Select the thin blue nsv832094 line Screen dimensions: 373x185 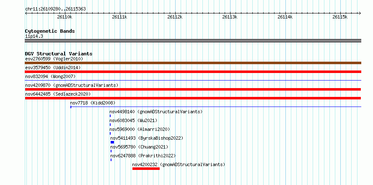[193, 81]
